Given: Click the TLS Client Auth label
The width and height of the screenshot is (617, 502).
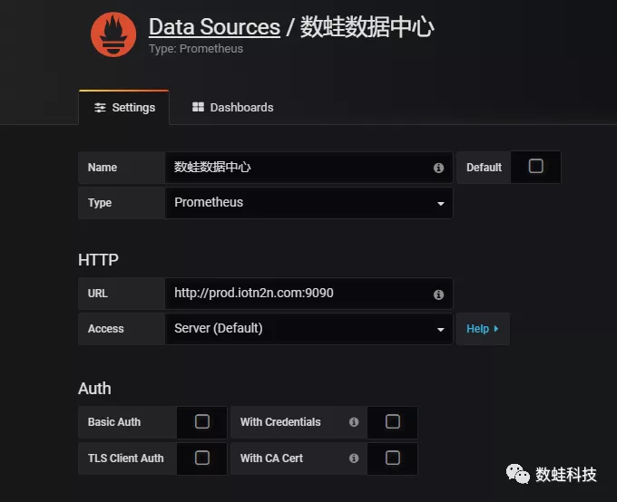Looking at the screenshot, I should (x=125, y=459).
